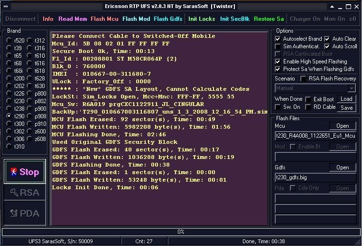The width and height of the screenshot is (362, 246).
Task: Click the PDA button
Action: click(25, 213)
